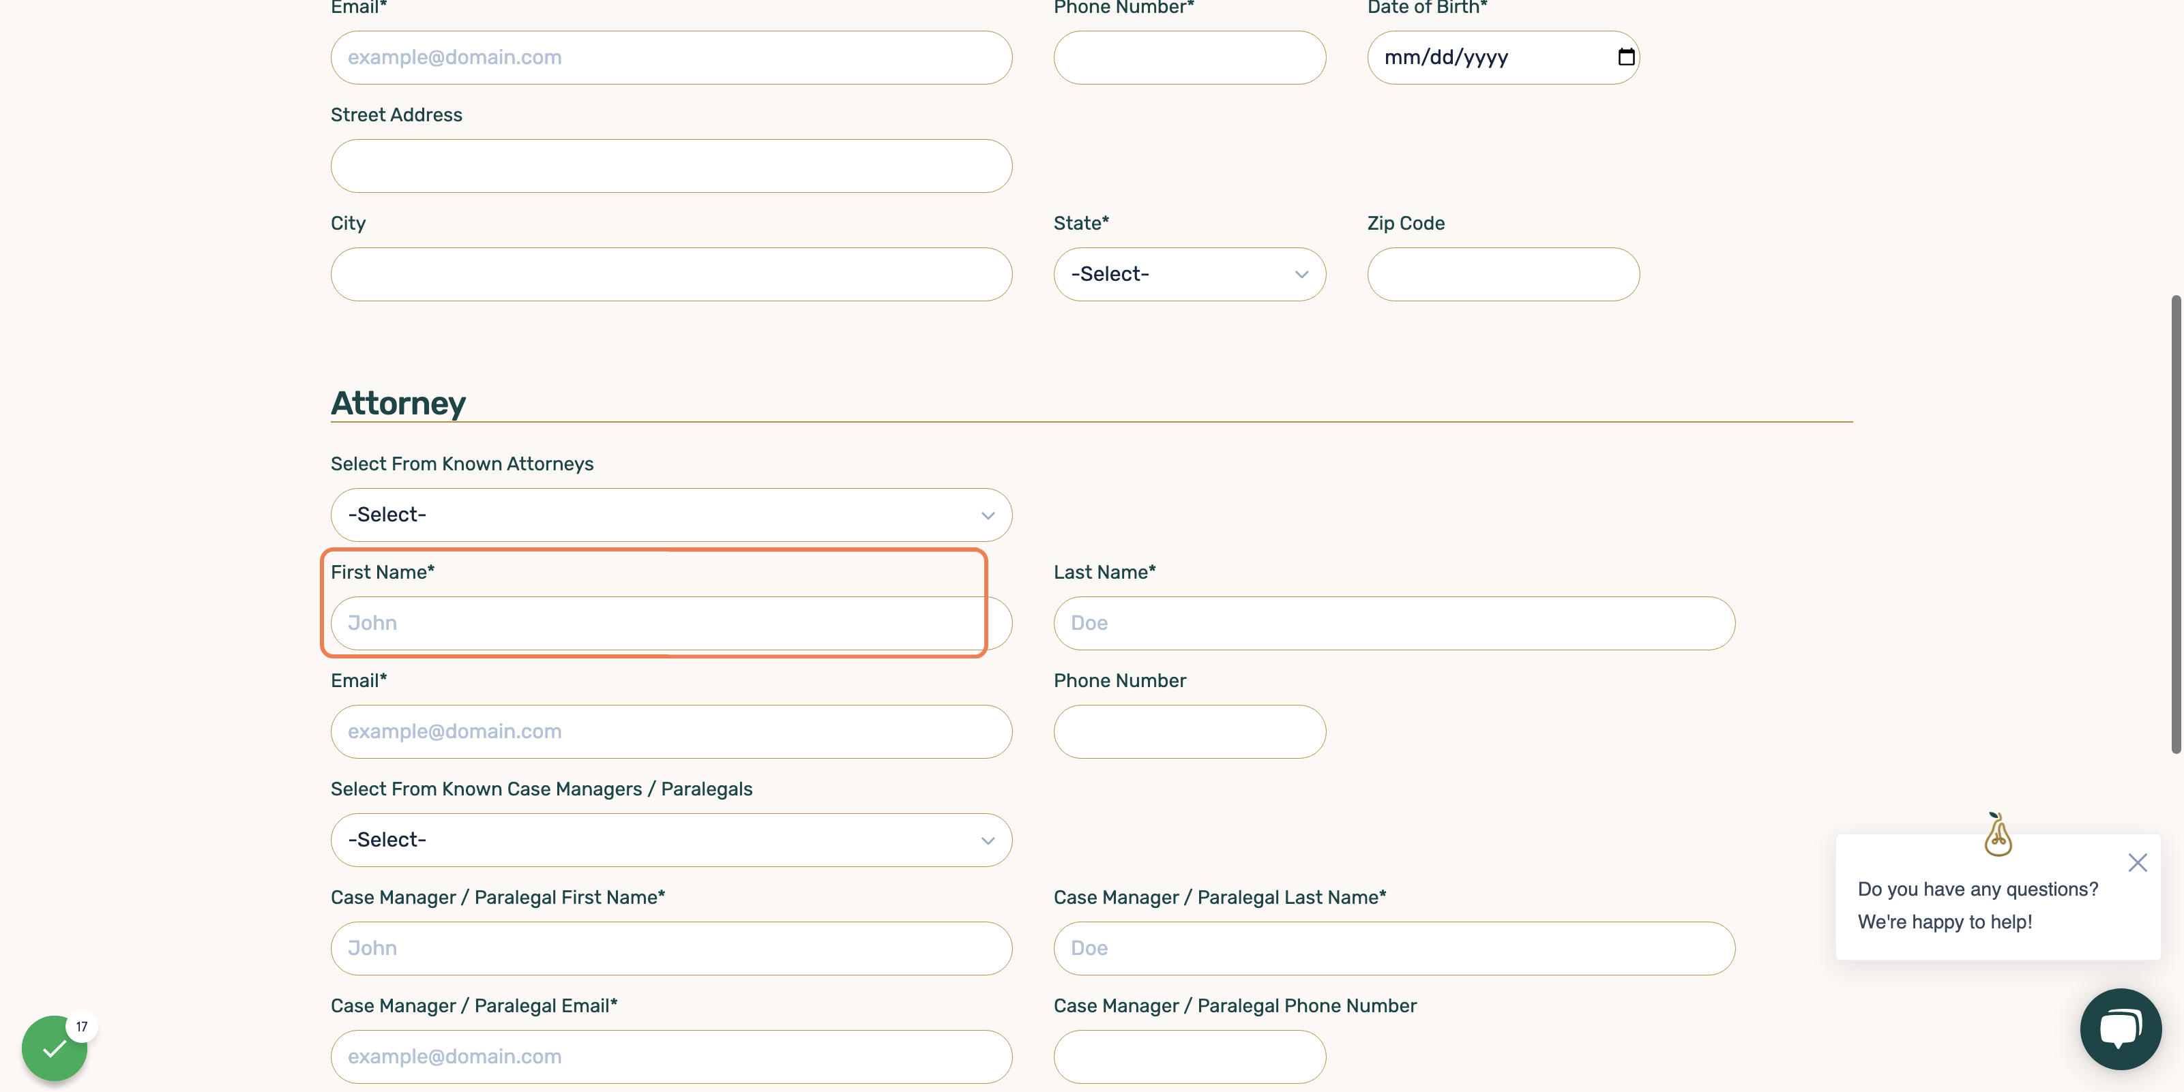Click the page vertical scrollbar
This screenshot has width=2184, height=1092.
pos(2176,524)
